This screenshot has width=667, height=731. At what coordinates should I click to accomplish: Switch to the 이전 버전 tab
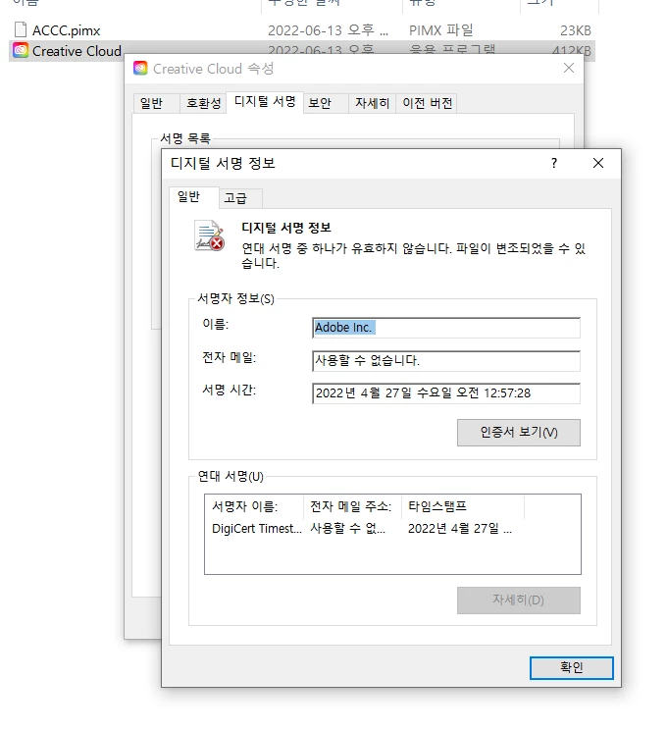click(x=427, y=103)
